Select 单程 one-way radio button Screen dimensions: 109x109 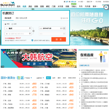tap(5, 24)
